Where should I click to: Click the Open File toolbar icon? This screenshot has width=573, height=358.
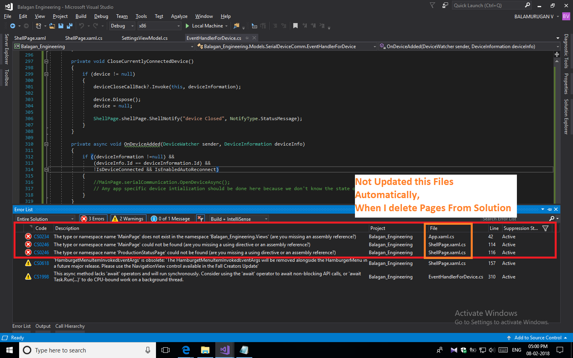click(x=52, y=25)
